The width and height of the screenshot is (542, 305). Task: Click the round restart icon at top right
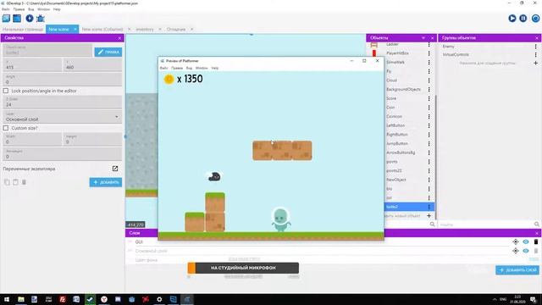point(535,19)
